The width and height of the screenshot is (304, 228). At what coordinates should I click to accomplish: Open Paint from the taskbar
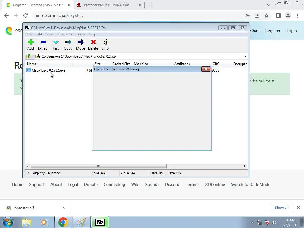point(82,222)
